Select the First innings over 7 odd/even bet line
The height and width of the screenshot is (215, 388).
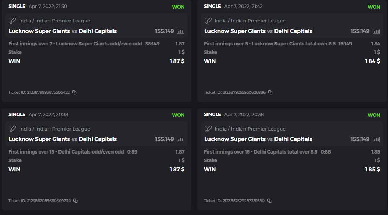pyautogui.click(x=75, y=44)
